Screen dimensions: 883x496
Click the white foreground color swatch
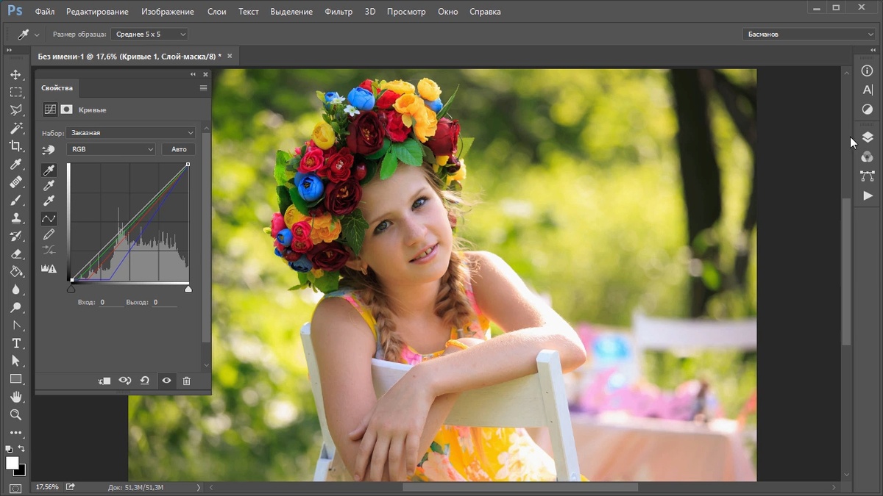tap(12, 462)
